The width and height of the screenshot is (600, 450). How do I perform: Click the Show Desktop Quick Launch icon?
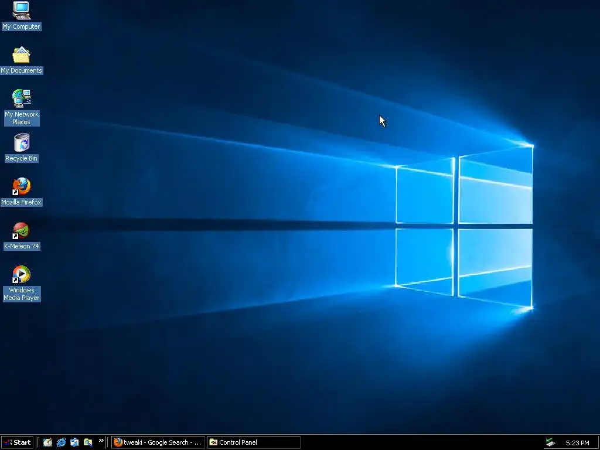coord(47,442)
